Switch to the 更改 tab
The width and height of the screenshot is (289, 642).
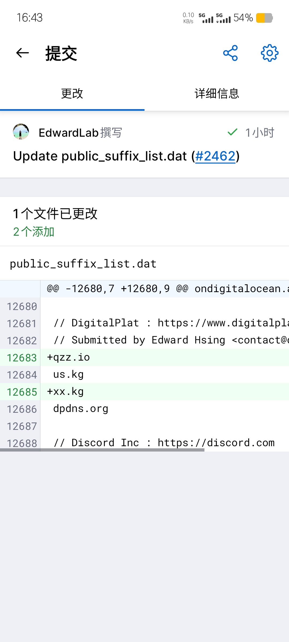pyautogui.click(x=72, y=94)
